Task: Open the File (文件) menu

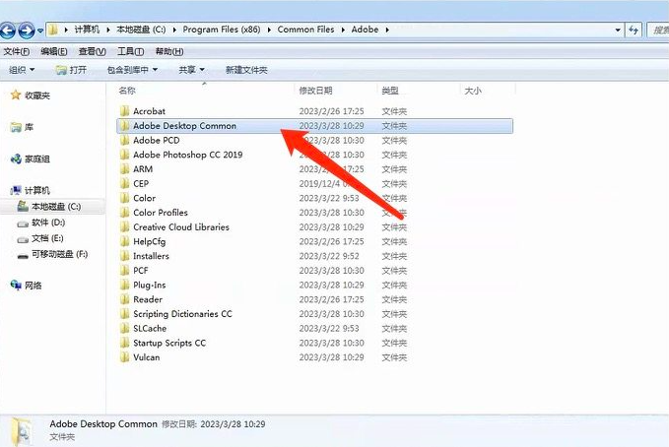Action: 15,51
